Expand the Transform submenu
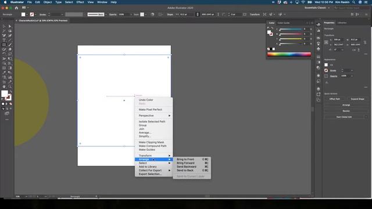Image resolution: width=372 pixels, height=209 pixels. (153, 156)
